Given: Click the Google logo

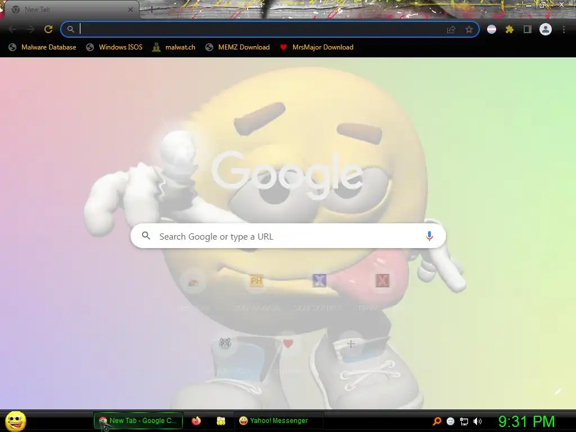Looking at the screenshot, I should coord(287,175).
